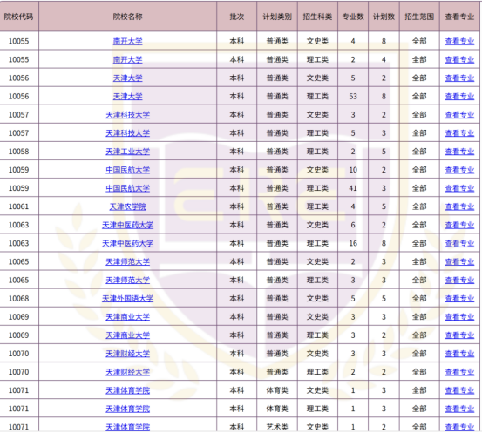Open 天津大学 link in 文史类 row

[127, 78]
